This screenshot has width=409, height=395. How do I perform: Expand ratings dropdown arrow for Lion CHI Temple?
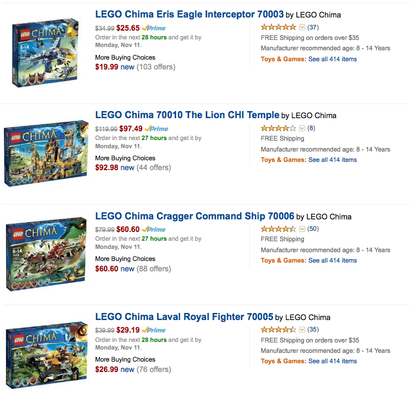point(302,128)
